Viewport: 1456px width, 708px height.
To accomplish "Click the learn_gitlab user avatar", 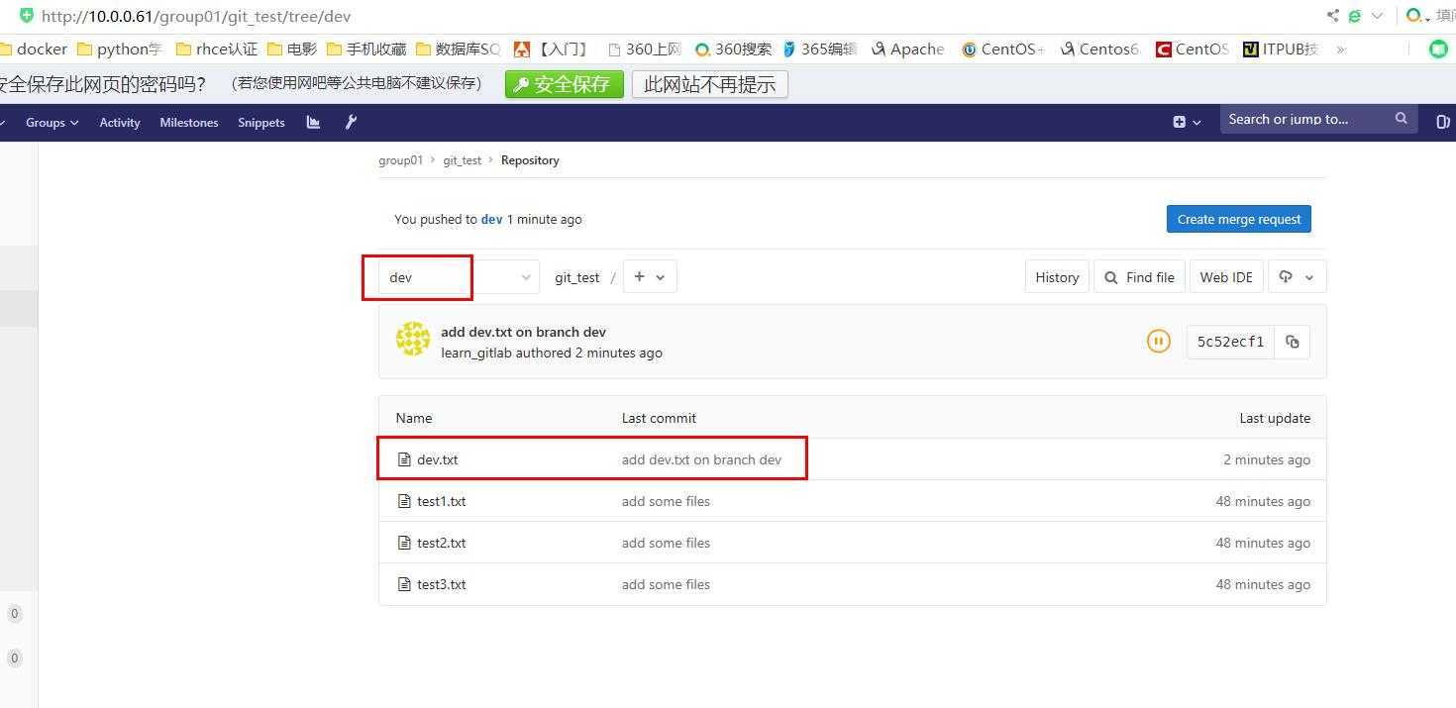I will [412, 339].
